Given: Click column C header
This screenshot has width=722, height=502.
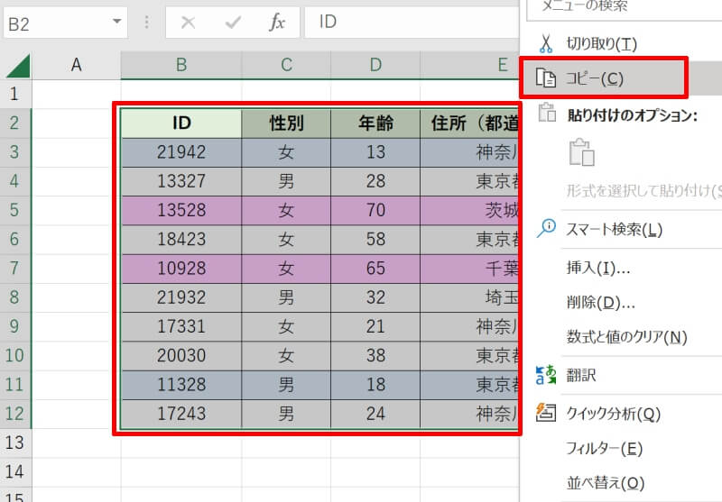Looking at the screenshot, I should 286,64.
